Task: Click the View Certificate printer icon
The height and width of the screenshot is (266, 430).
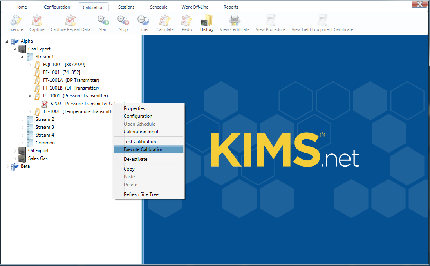Action: point(235,21)
